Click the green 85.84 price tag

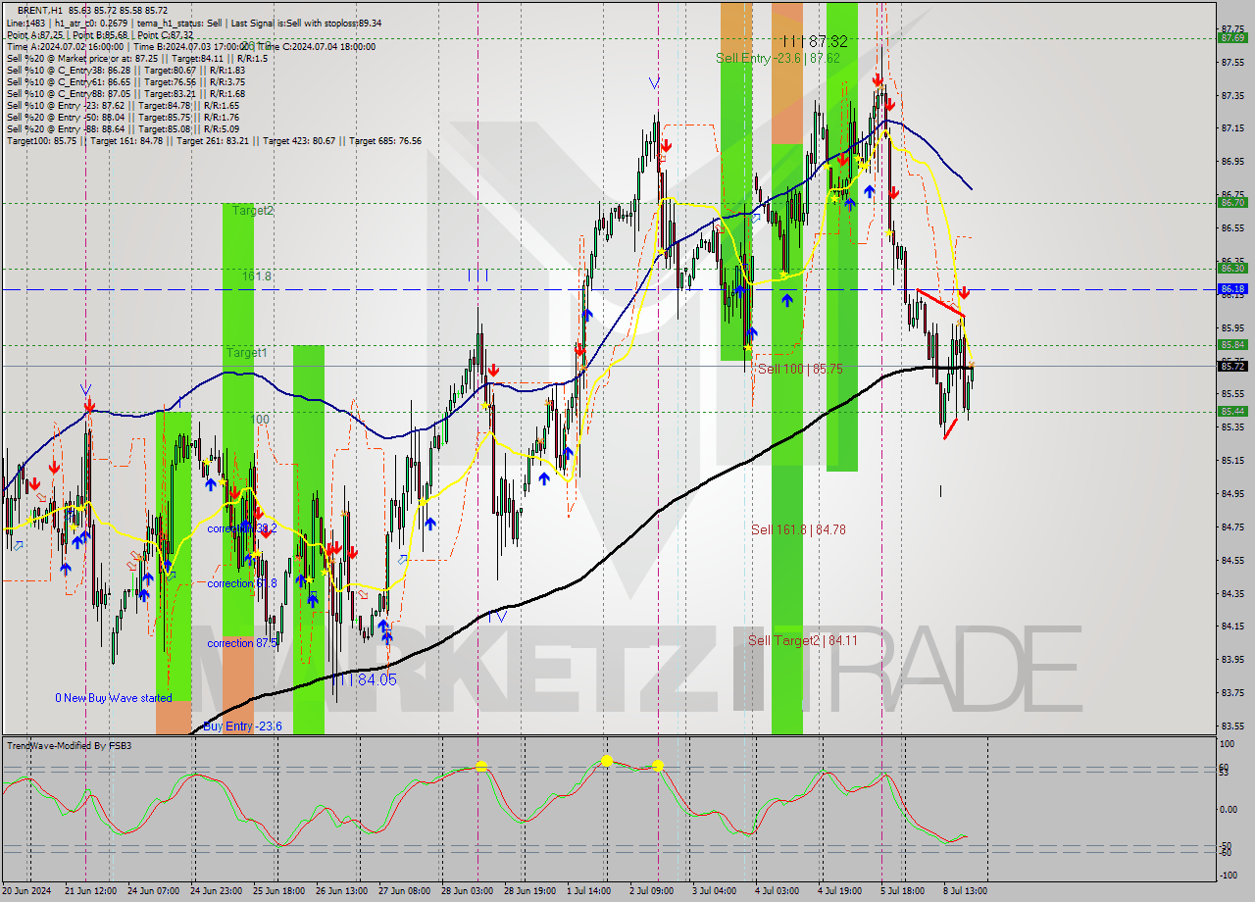click(x=1232, y=344)
